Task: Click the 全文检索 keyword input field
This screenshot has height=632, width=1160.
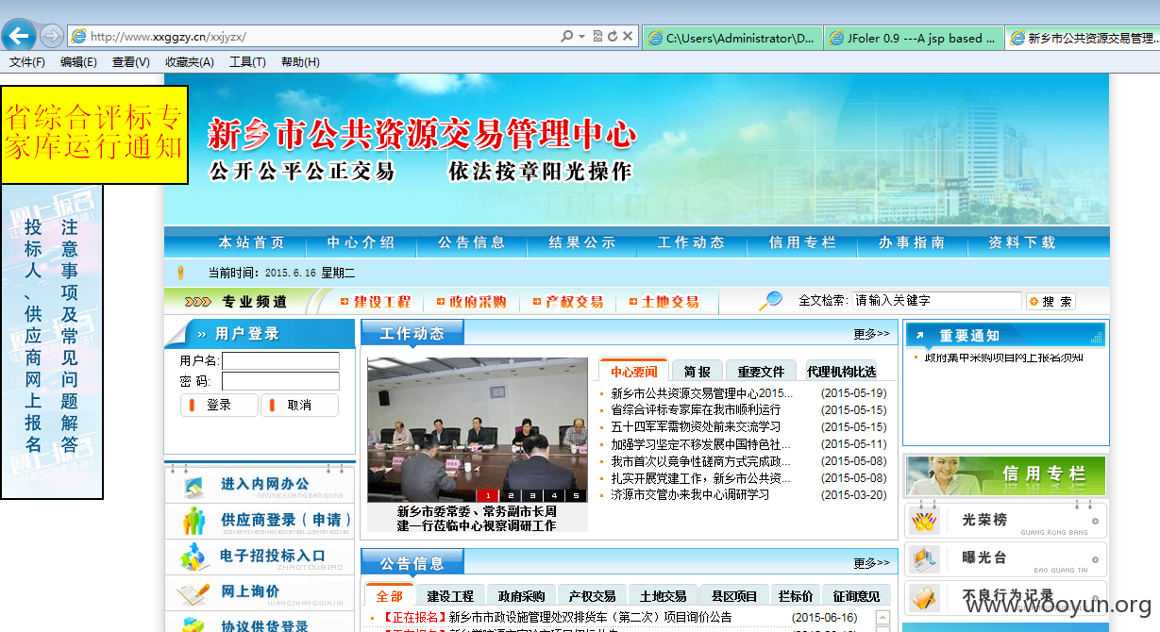Action: tap(936, 301)
